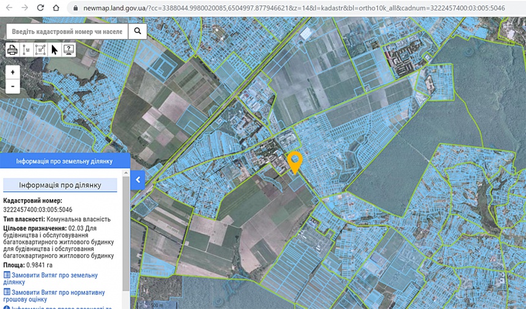Open the browser home page
526x309 pixels.
(x=56, y=8)
